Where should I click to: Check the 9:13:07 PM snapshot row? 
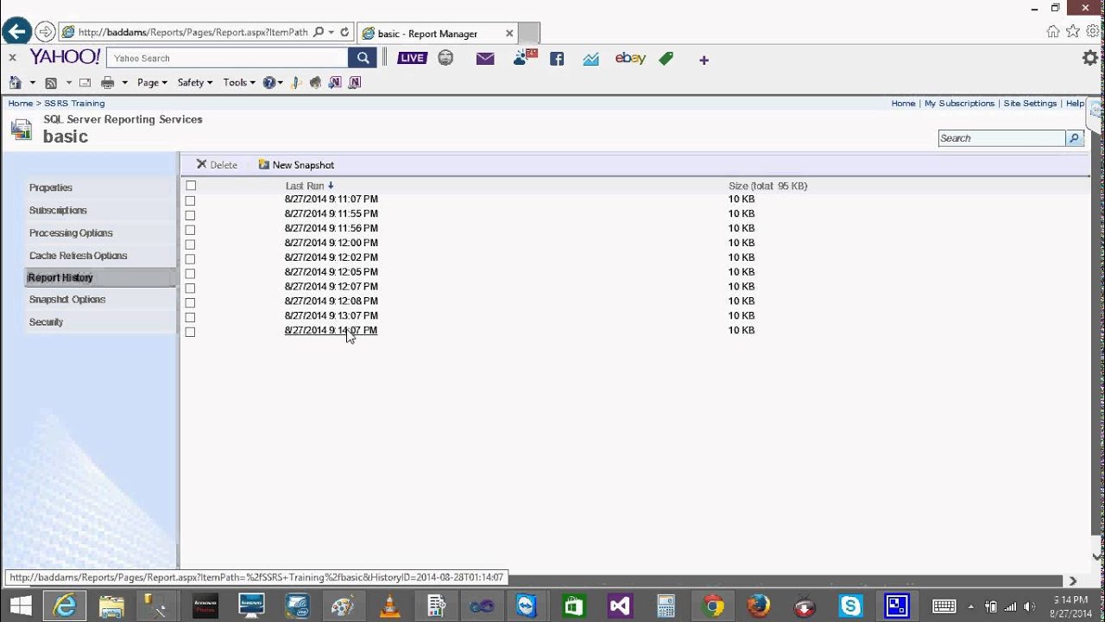click(x=190, y=317)
